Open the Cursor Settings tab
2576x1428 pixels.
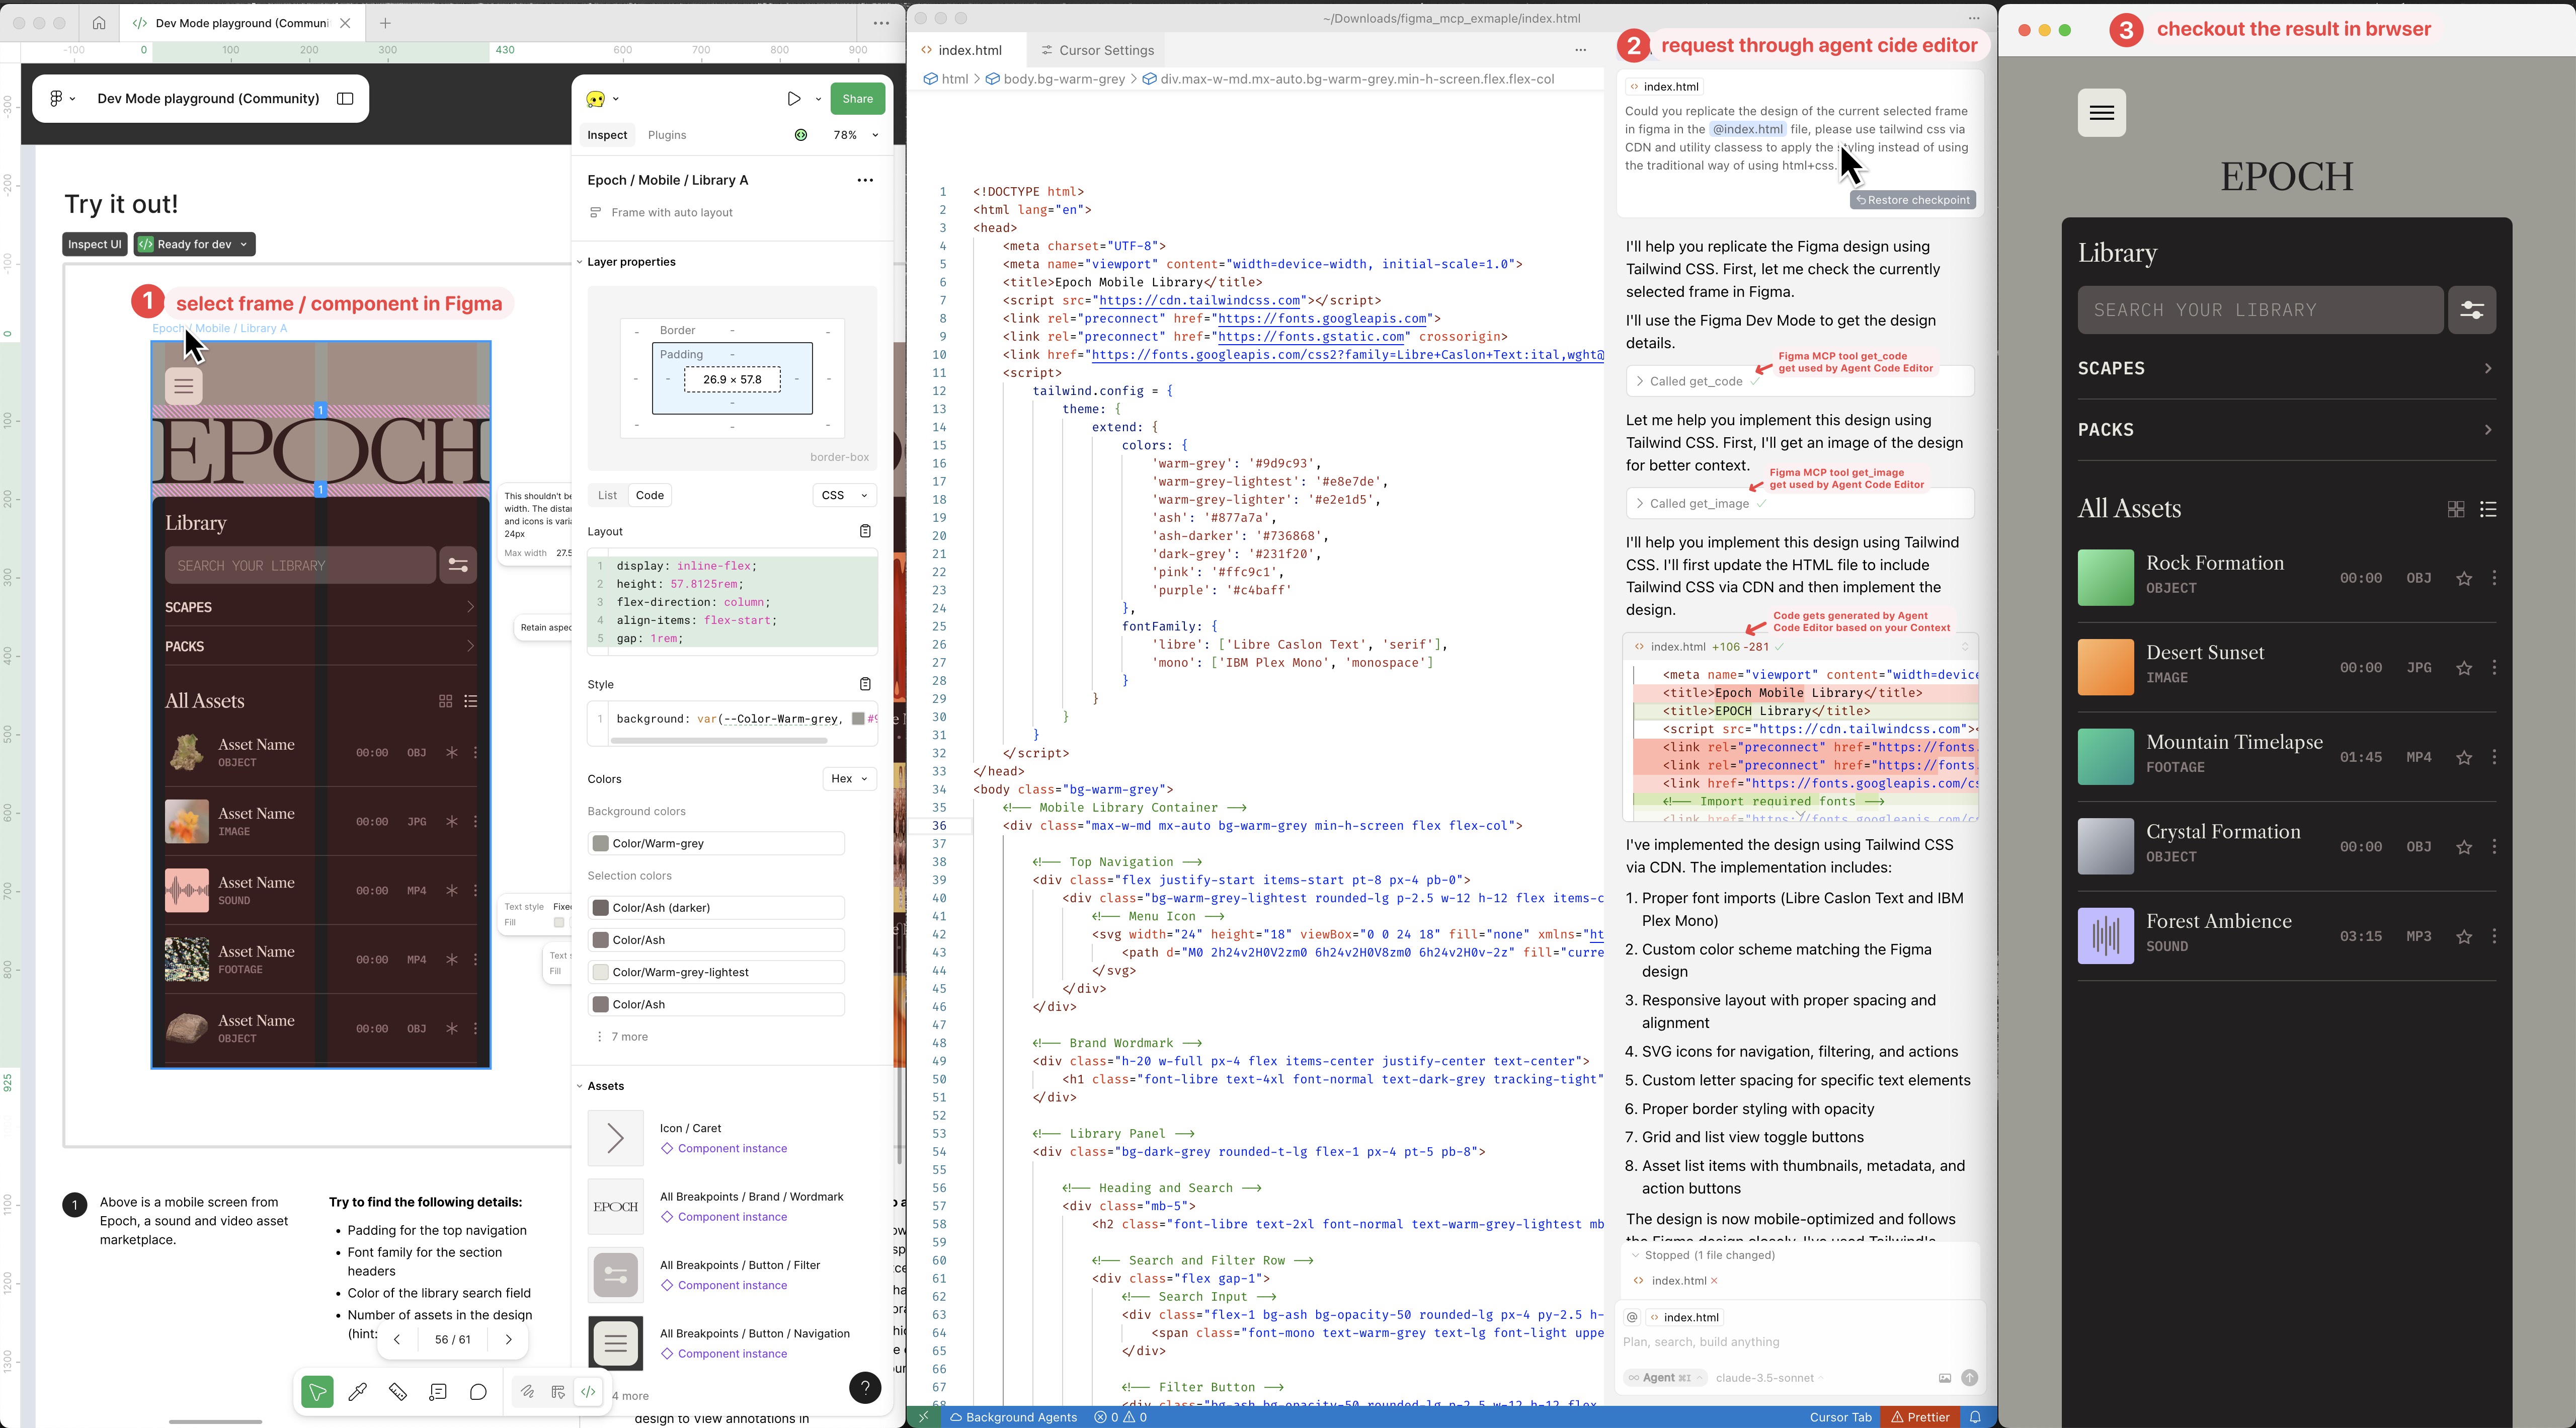pos(1098,50)
